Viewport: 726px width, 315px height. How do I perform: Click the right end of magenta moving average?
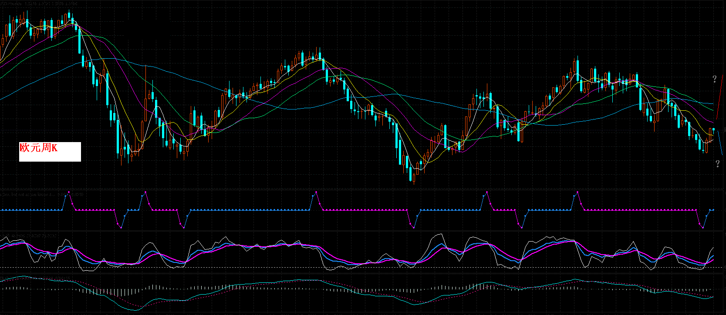point(713,122)
